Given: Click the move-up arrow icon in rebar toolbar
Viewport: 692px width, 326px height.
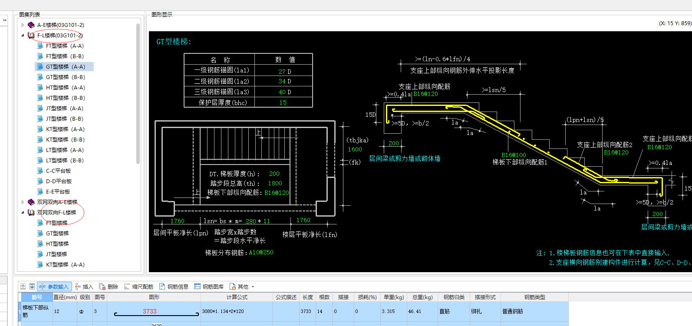Looking at the screenshot, I should tap(23, 286).
